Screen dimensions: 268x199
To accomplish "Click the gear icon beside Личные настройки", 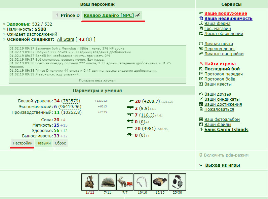I will [201, 54].
